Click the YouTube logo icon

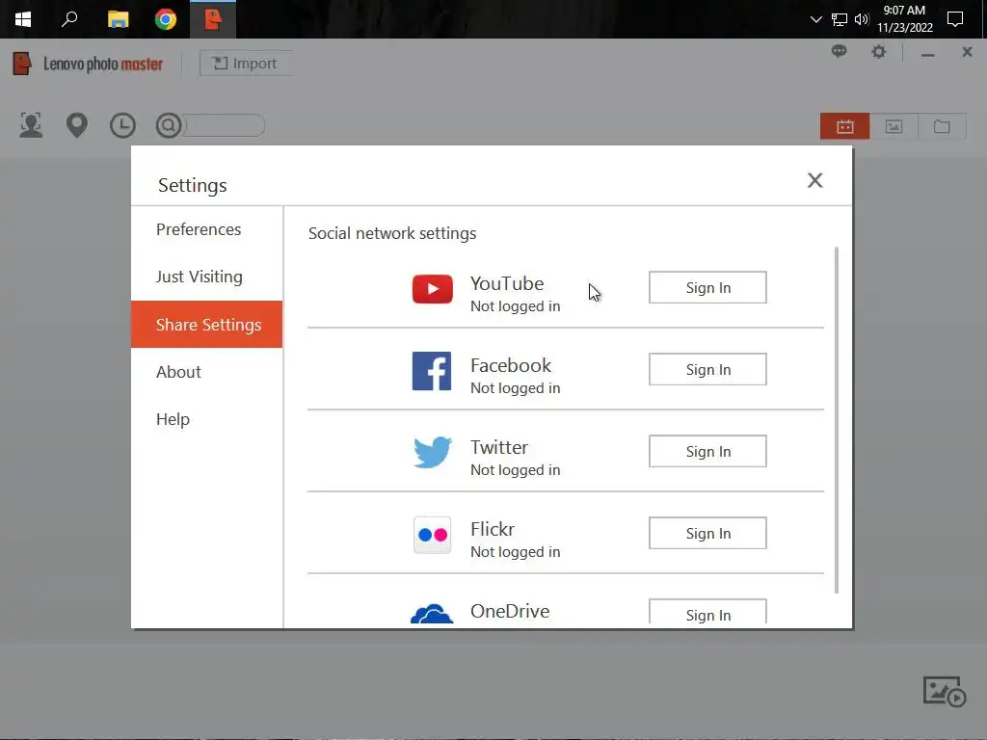point(433,289)
